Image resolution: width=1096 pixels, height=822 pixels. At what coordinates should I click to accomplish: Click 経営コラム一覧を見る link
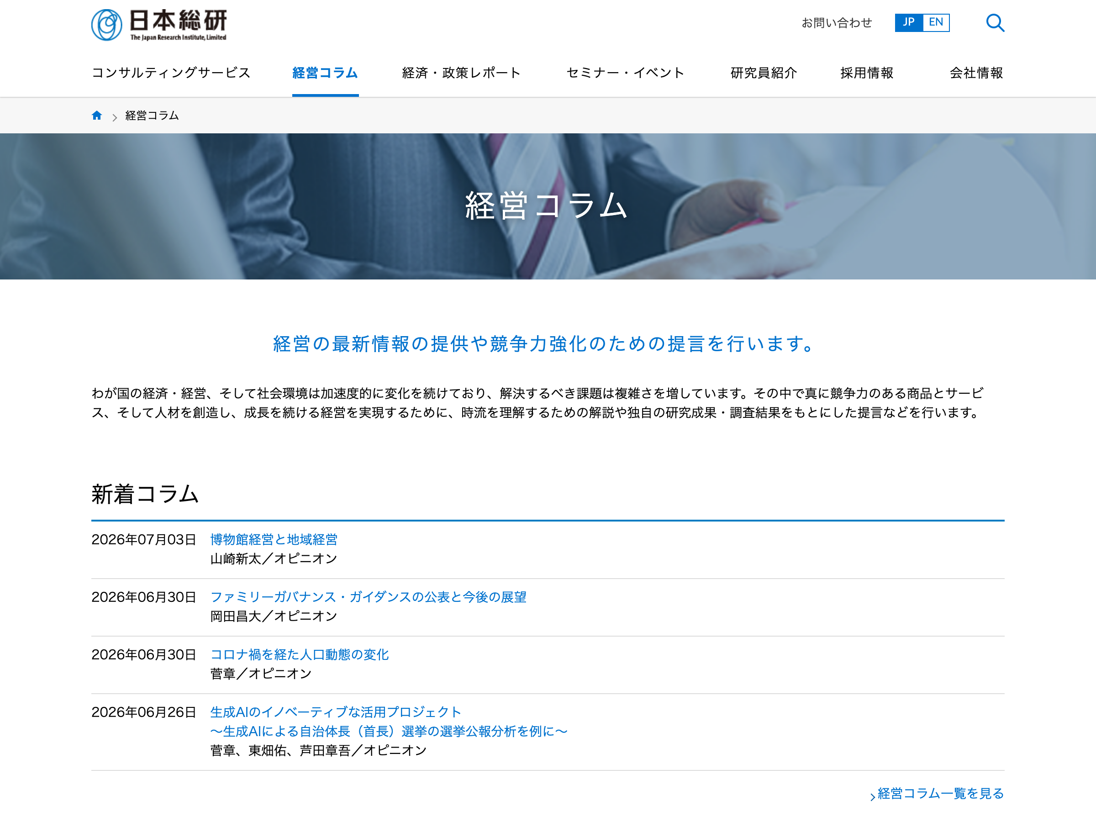(941, 793)
